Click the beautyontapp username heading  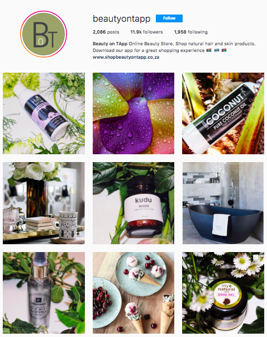tap(121, 18)
